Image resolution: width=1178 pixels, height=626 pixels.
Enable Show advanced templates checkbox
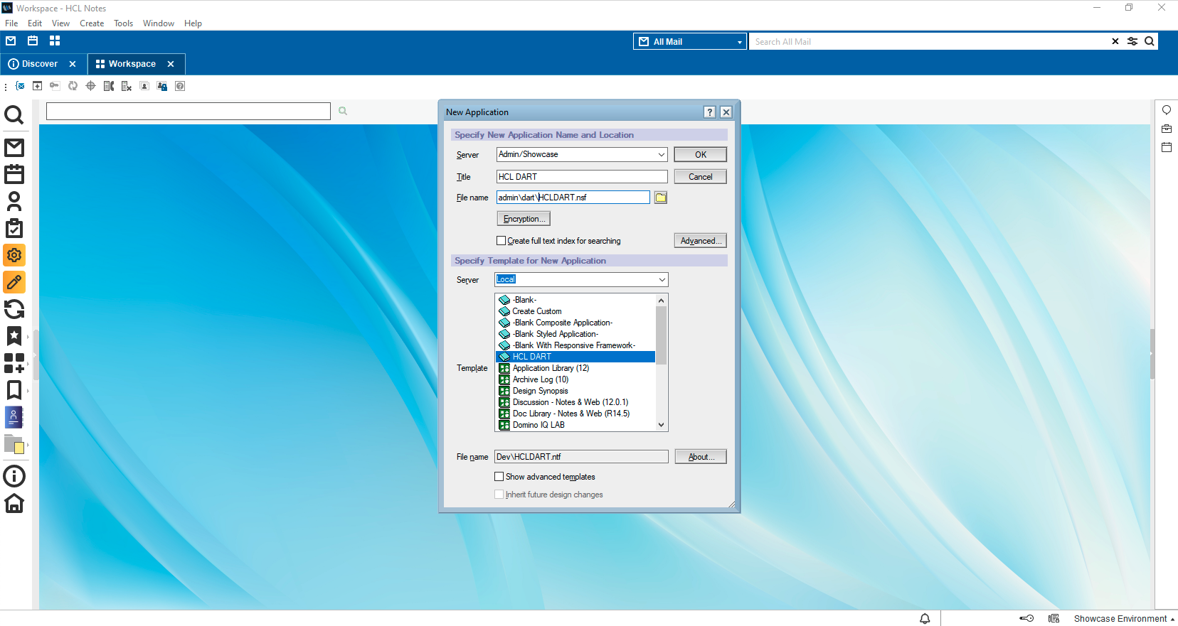(499, 477)
